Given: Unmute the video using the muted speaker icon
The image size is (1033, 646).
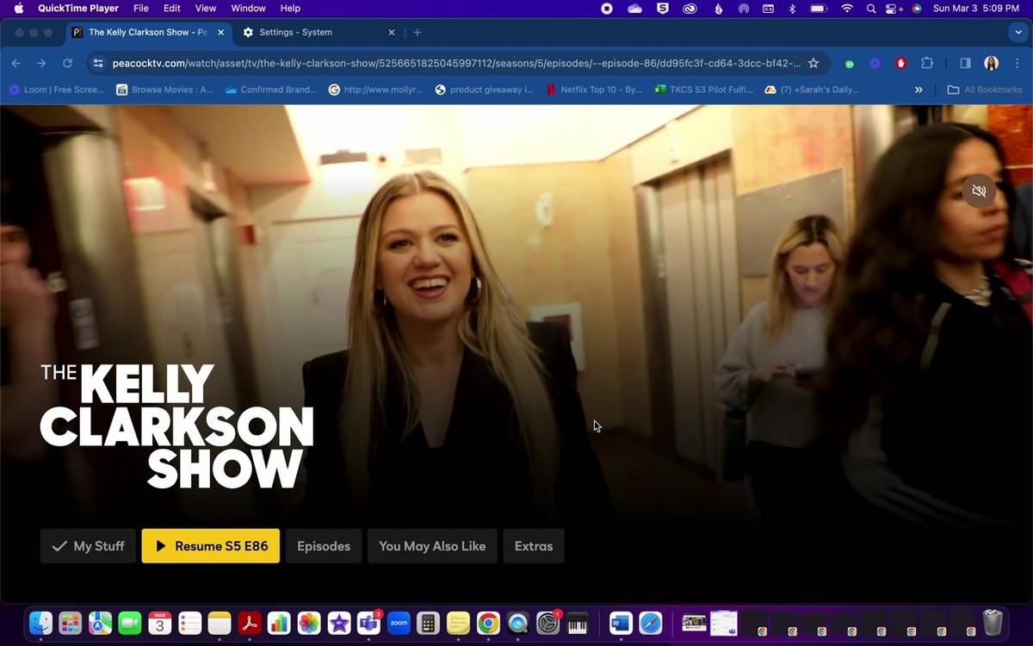Looking at the screenshot, I should [x=979, y=190].
